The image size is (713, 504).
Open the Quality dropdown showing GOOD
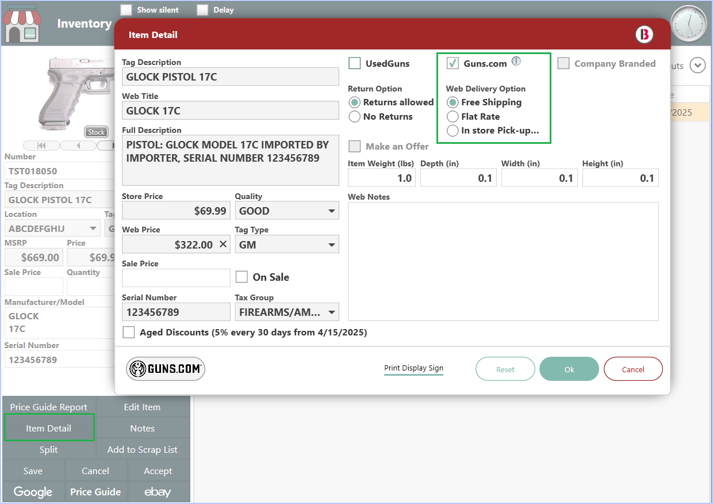[x=287, y=211]
